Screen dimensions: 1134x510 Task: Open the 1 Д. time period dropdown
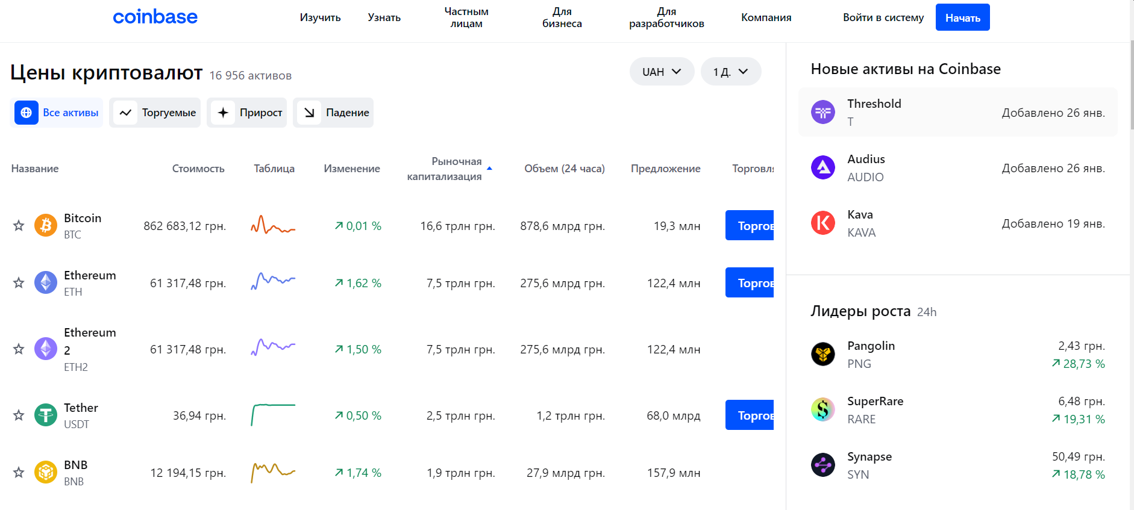(x=731, y=72)
